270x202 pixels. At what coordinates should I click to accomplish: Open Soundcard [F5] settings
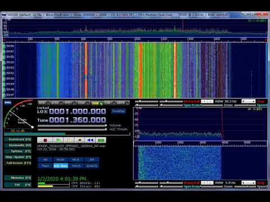(x=18, y=139)
